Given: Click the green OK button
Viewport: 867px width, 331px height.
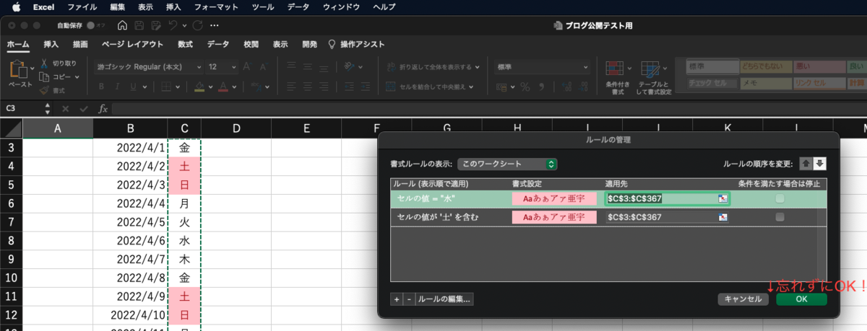Looking at the screenshot, I should [x=801, y=299].
